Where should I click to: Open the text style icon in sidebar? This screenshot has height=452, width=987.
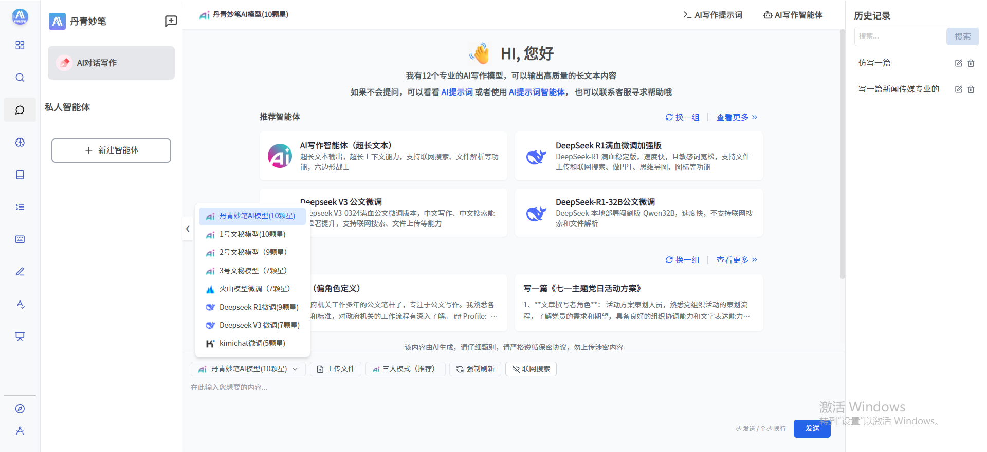(x=20, y=304)
